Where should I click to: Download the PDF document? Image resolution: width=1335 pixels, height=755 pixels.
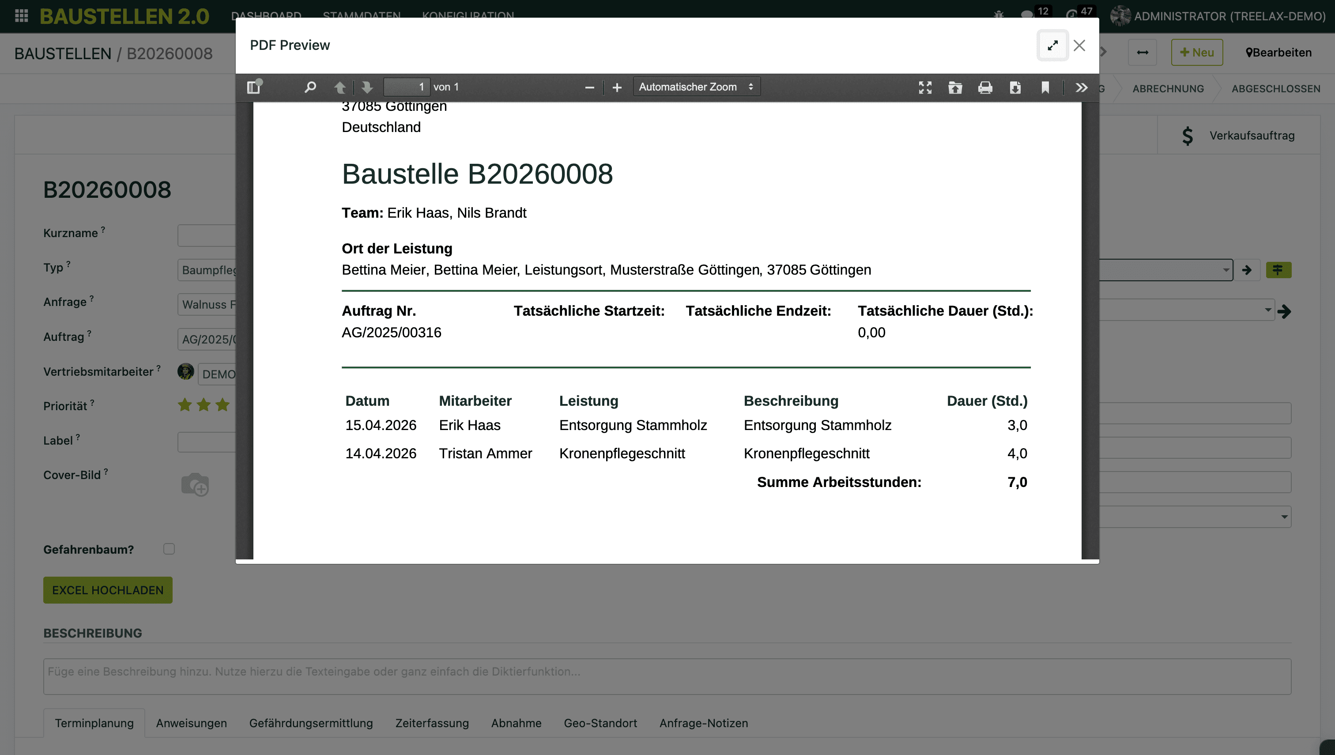tap(1015, 87)
